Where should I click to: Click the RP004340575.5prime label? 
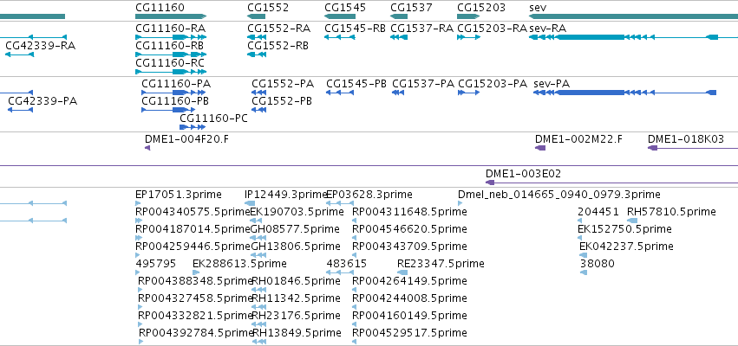pyautogui.click(x=193, y=212)
